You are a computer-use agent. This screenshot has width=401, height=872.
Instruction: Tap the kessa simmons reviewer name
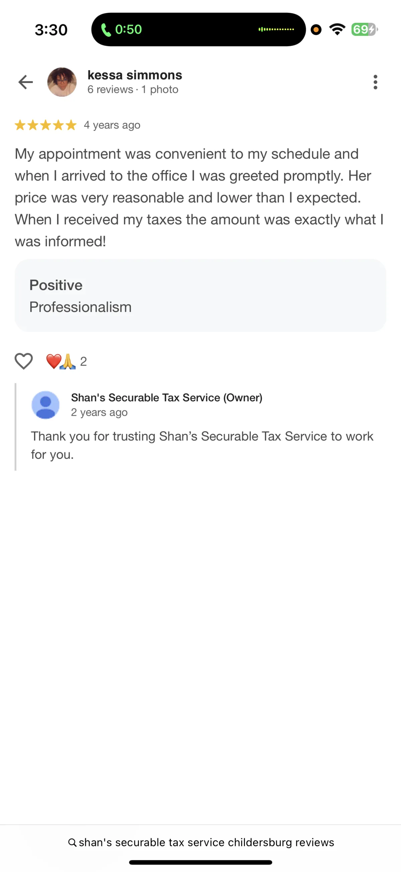coord(135,75)
